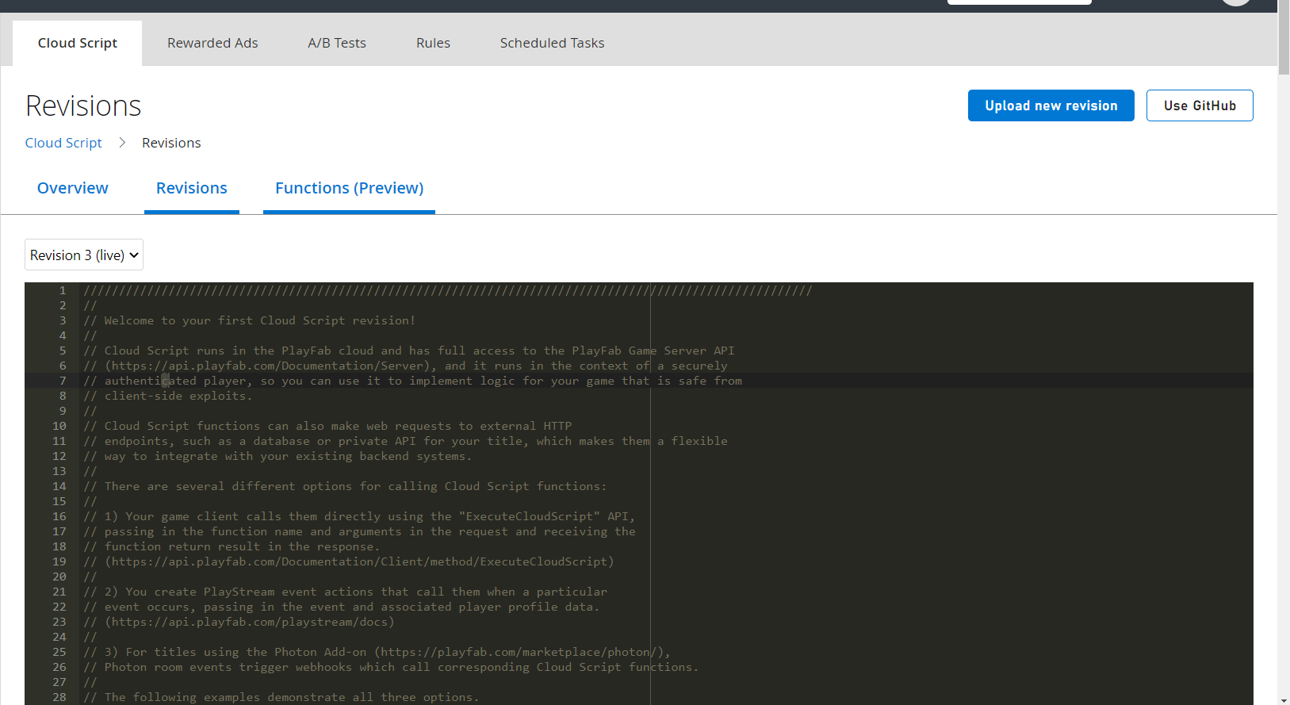Open the Scheduled Tasks tab

click(x=552, y=43)
